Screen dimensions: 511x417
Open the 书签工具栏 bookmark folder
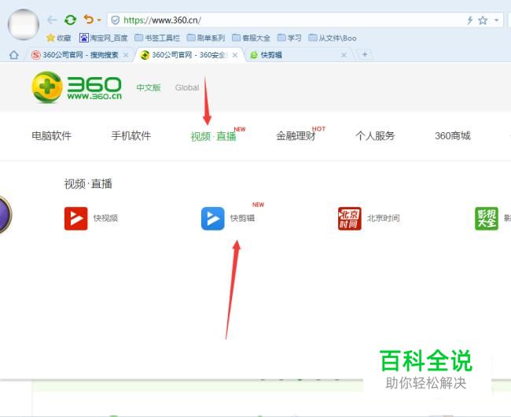157,38
